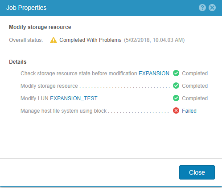Viewport: 222px width, 188px height.
Task: Click the Job Properties title text
Action: (26, 8)
